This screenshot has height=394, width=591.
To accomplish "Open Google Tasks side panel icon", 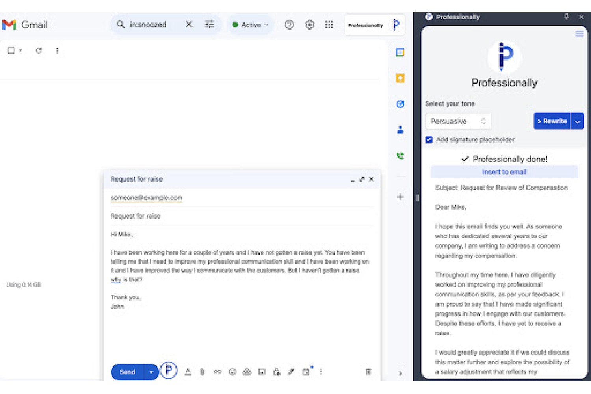I will (x=400, y=104).
